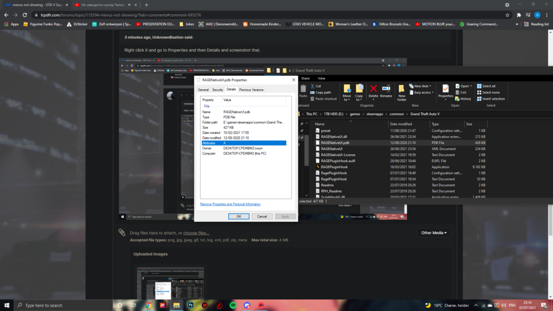Open File Explorer from the taskbar
The image size is (553, 311).
tap(176, 305)
